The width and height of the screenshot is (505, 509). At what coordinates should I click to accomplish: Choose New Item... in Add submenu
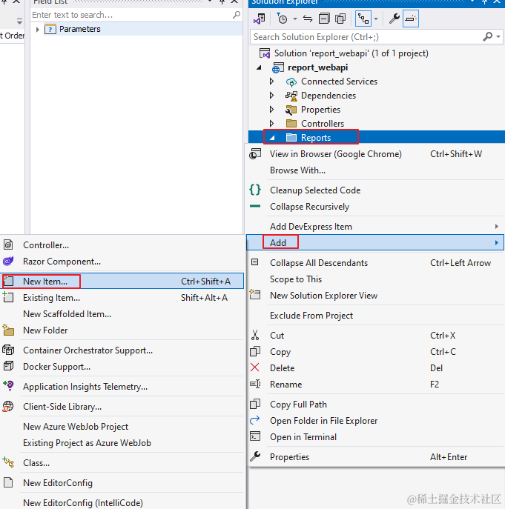click(x=122, y=281)
